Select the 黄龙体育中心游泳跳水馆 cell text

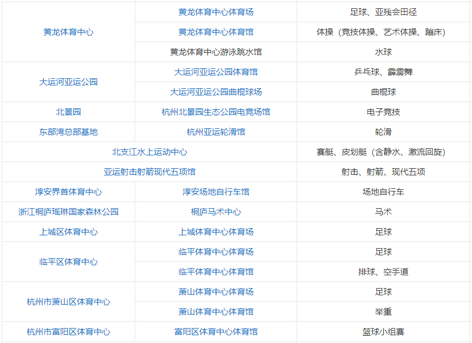[216, 52]
